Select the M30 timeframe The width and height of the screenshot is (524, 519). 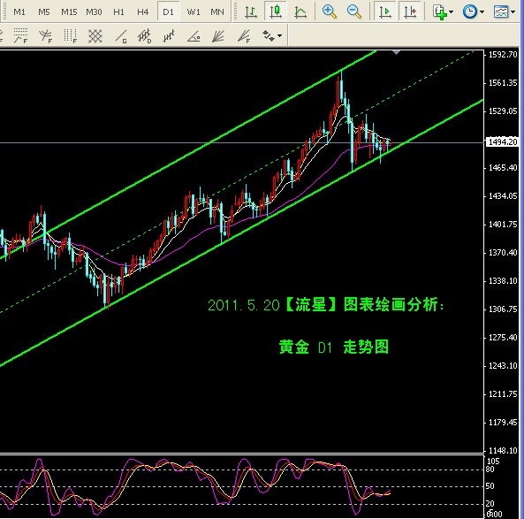coord(94,12)
